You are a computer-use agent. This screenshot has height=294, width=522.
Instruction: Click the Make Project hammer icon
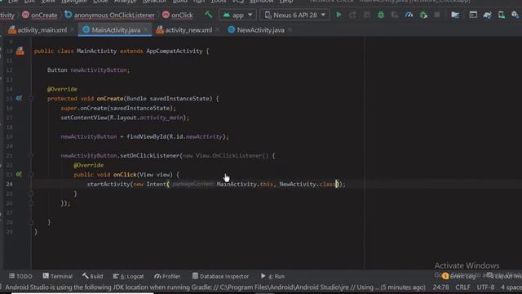[x=209, y=15]
